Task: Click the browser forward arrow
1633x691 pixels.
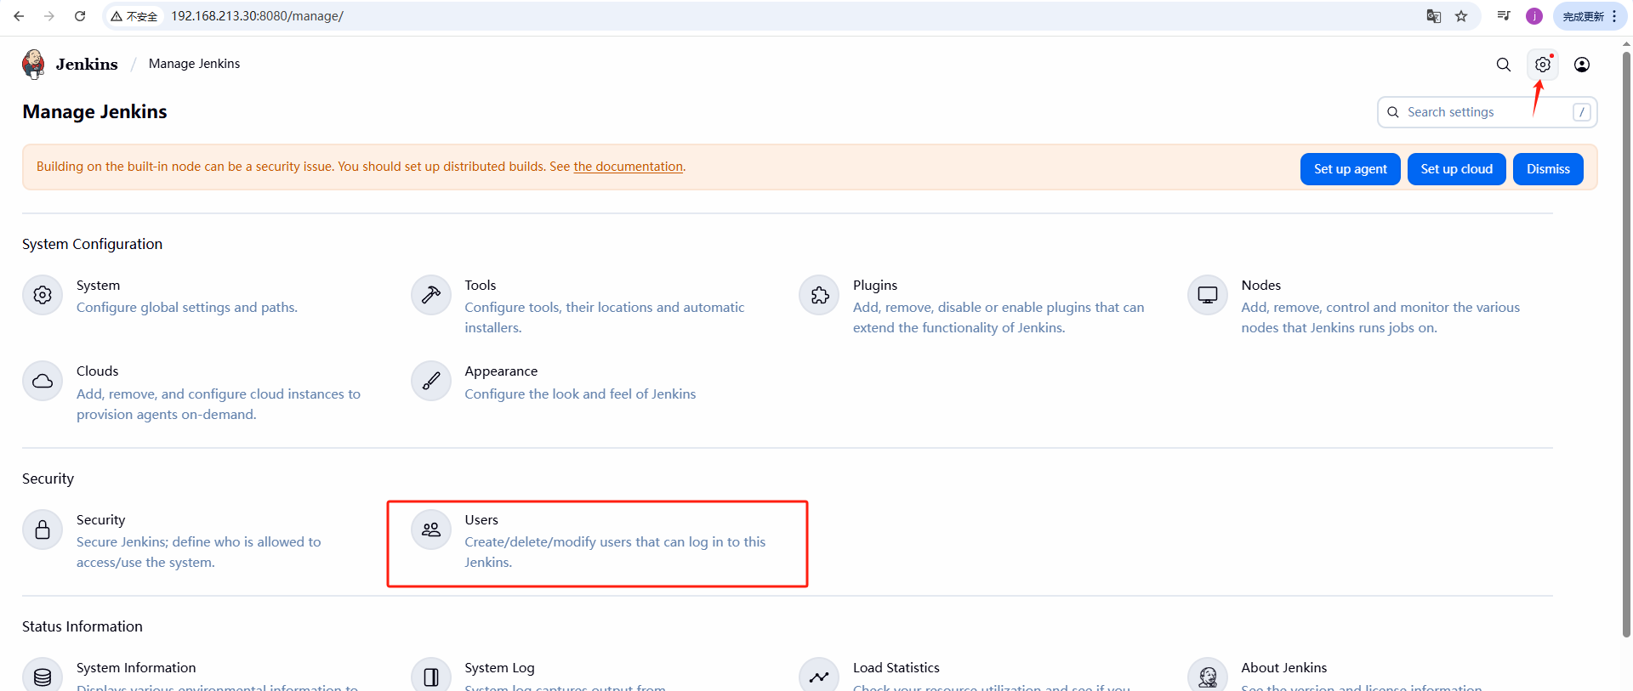Action: coord(49,16)
